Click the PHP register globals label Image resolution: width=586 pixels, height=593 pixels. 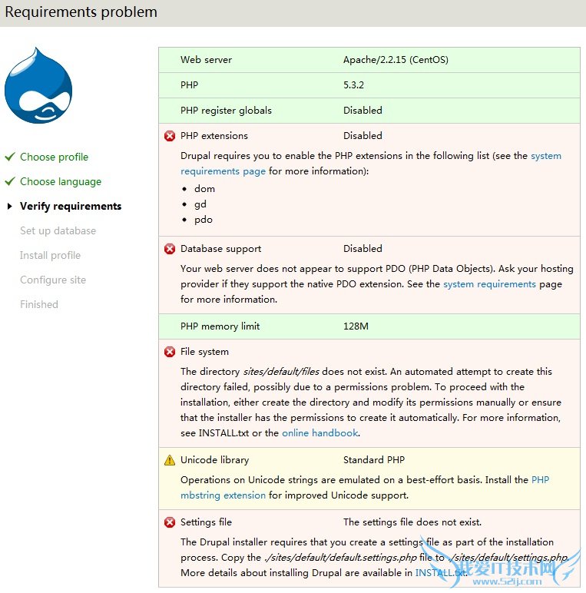click(x=226, y=111)
